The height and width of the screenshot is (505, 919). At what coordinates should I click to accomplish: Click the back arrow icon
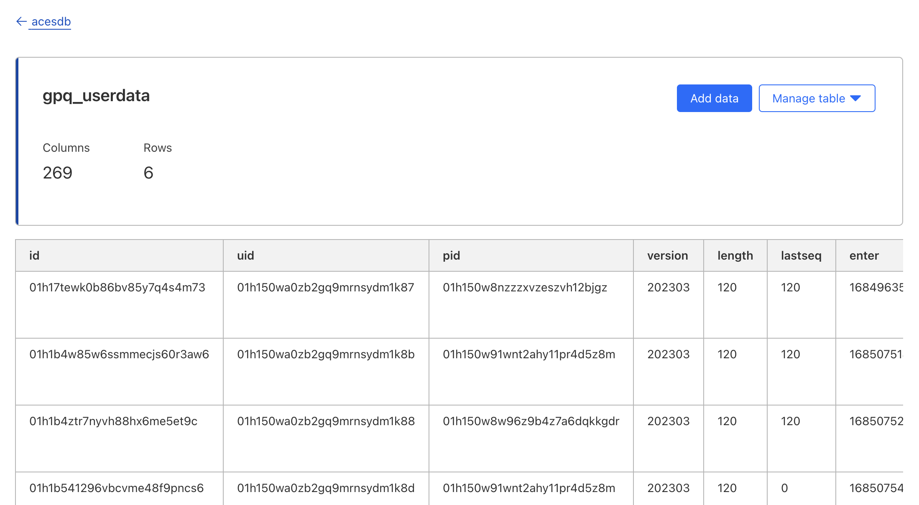coord(21,21)
